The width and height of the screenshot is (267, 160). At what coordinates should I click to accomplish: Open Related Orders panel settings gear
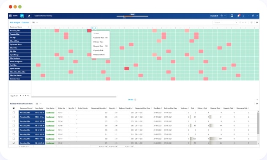pos(257,104)
